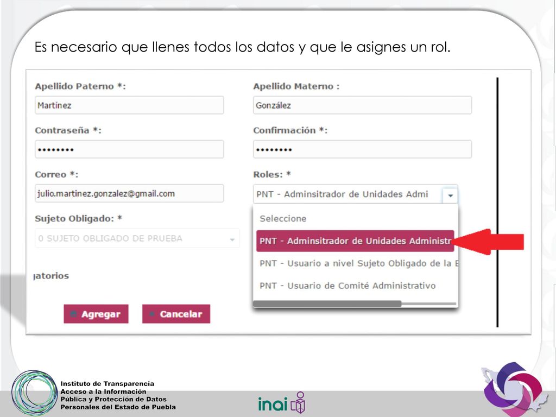The height and width of the screenshot is (417, 556).
Task: Click the Roles: * label
Action: 272,174
